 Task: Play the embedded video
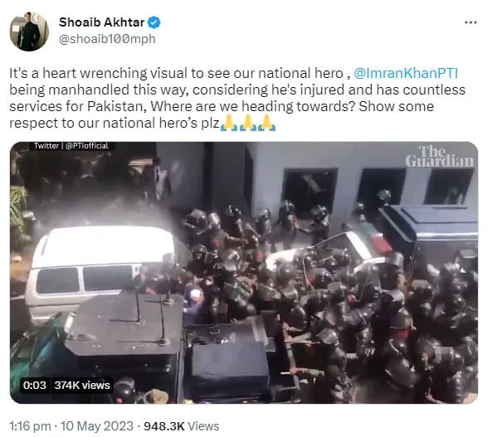pyautogui.click(x=244, y=272)
